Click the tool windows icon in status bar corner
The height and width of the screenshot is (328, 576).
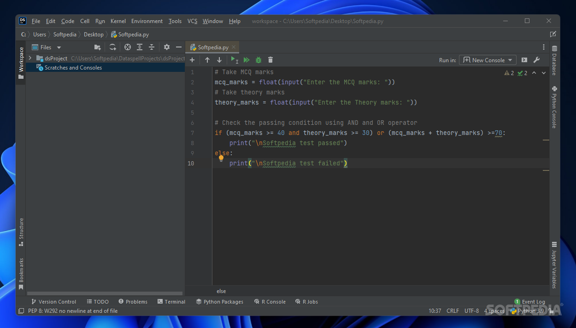21,311
